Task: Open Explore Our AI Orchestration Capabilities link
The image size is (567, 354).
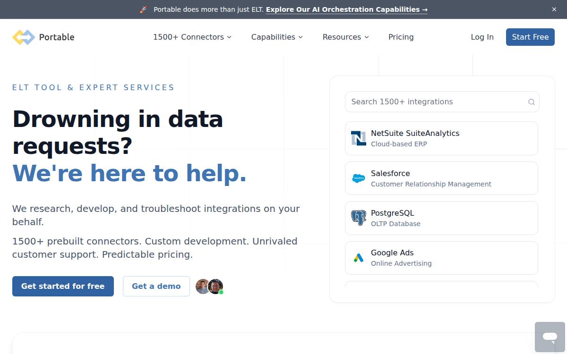Action: click(x=347, y=9)
